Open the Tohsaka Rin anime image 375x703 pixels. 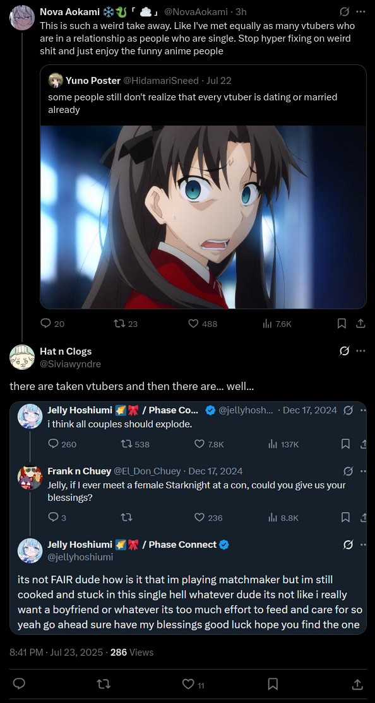[203, 217]
